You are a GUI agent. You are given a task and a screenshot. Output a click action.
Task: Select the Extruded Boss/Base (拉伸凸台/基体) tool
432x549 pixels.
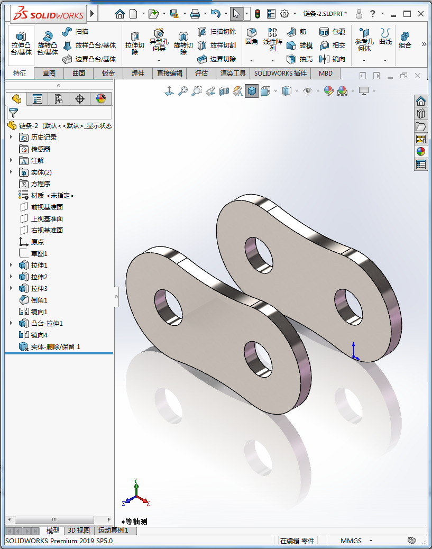point(21,44)
